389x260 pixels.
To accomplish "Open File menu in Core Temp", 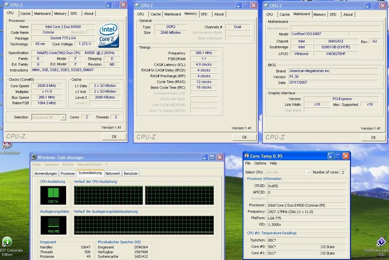I will click(248, 163).
